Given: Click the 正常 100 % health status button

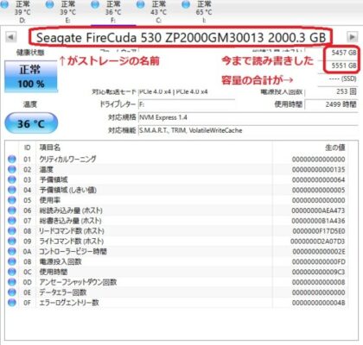Looking at the screenshot, I should (31, 77).
